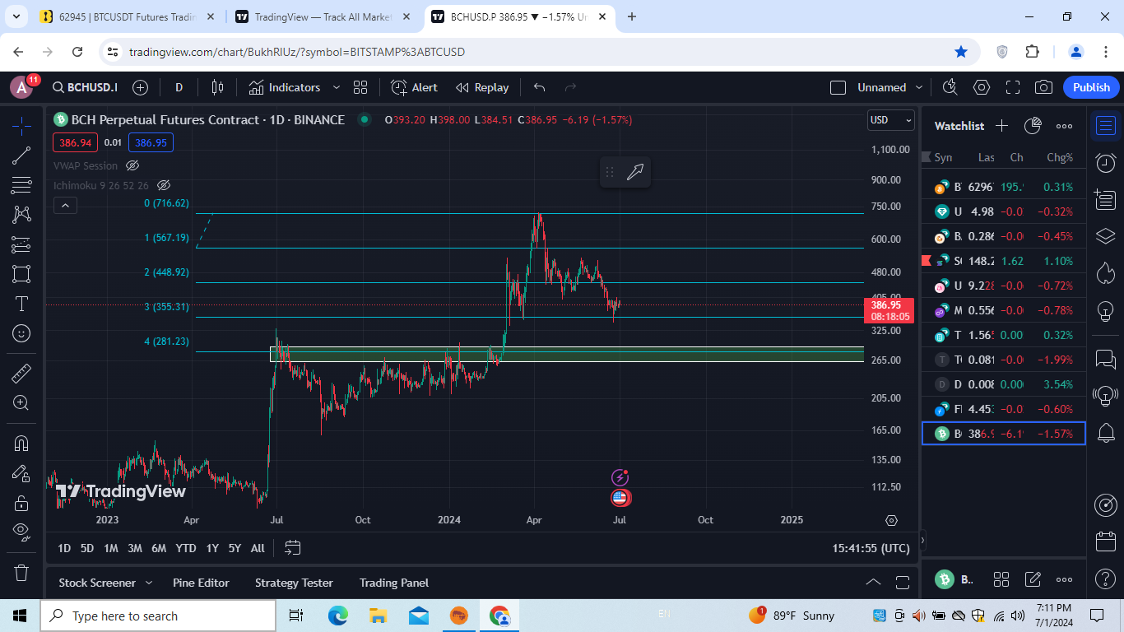
Task: Open the Notifications bell panel
Action: tap(1105, 432)
